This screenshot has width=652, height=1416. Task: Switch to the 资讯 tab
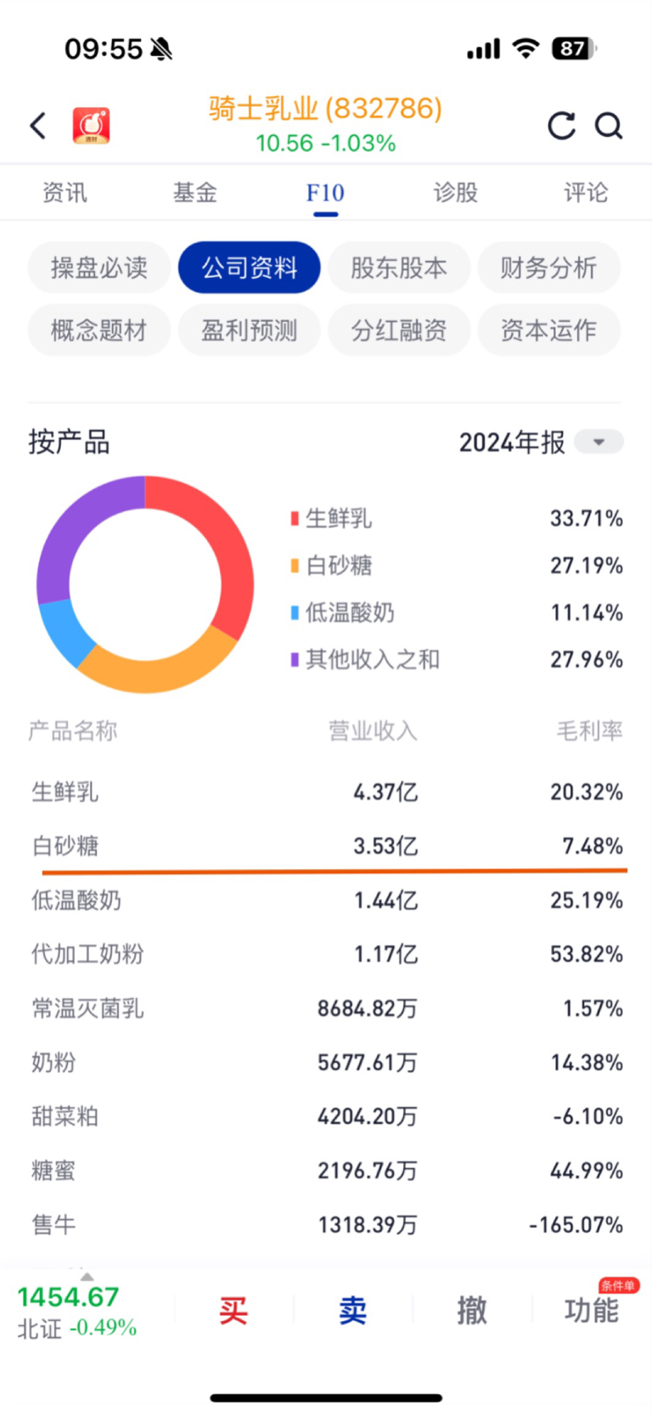(x=65, y=193)
